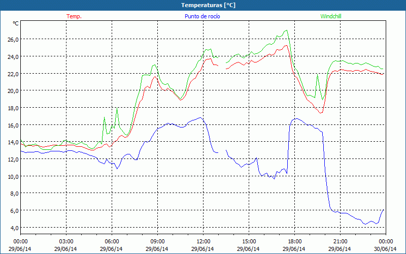Image resolution: width=406 pixels, height=254 pixels.
Task: Click the 06:00 time axis label
Action: pyautogui.click(x=112, y=242)
